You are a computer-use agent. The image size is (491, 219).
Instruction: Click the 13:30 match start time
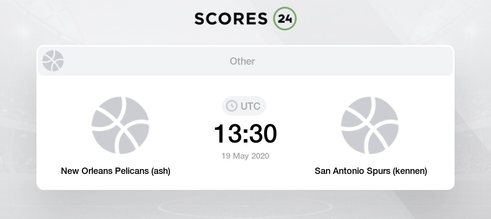pos(245,134)
